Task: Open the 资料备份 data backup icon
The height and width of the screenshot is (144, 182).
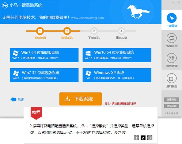Action: coord(172,78)
